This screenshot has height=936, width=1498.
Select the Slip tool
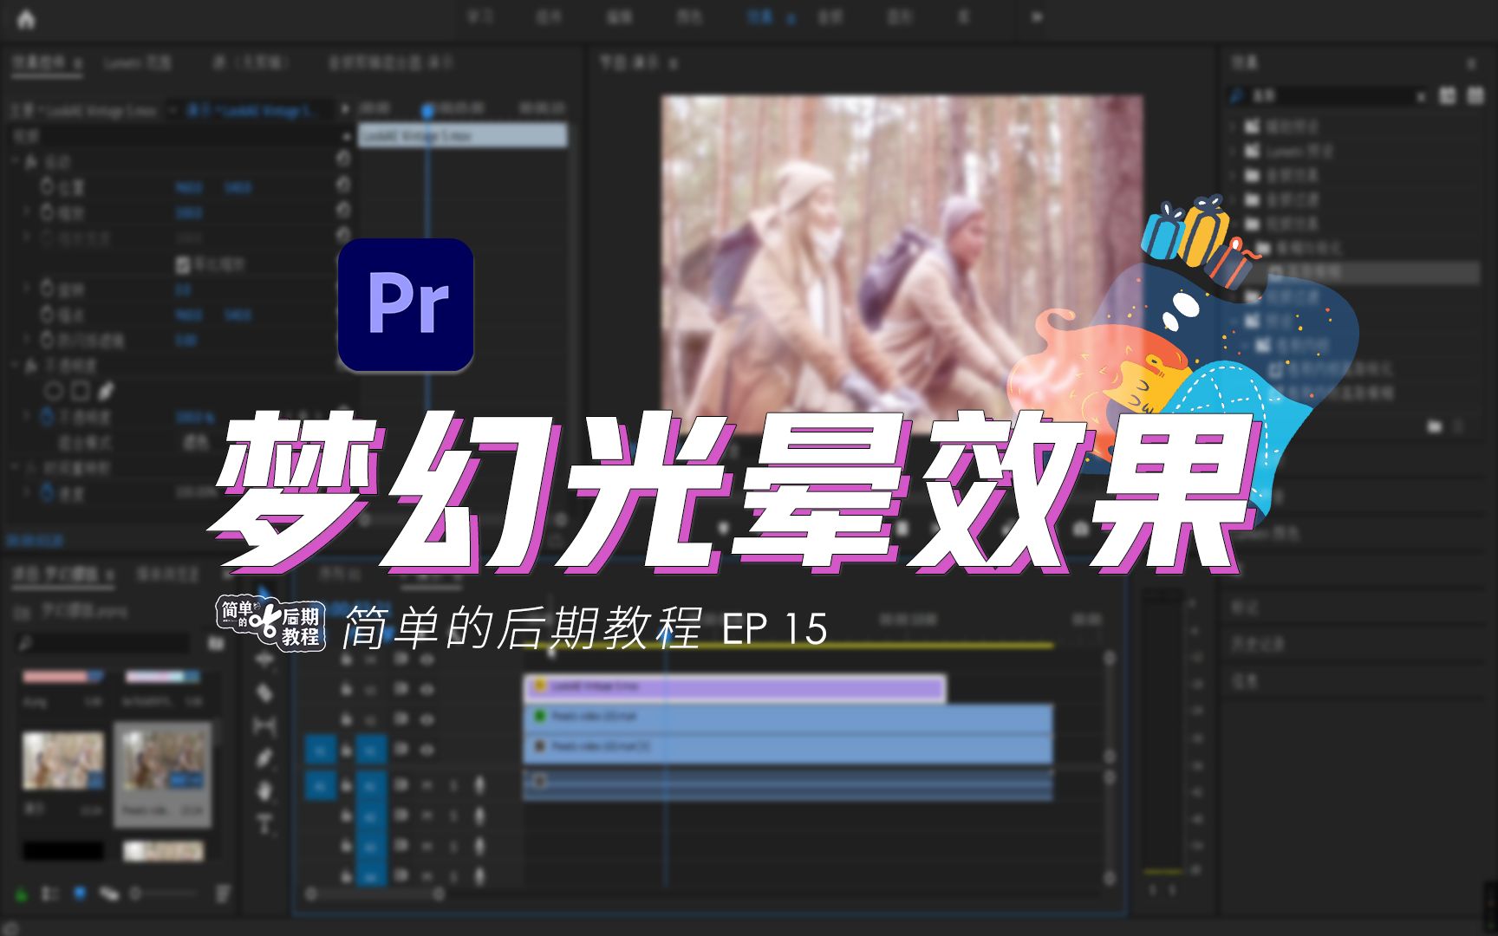tap(264, 725)
